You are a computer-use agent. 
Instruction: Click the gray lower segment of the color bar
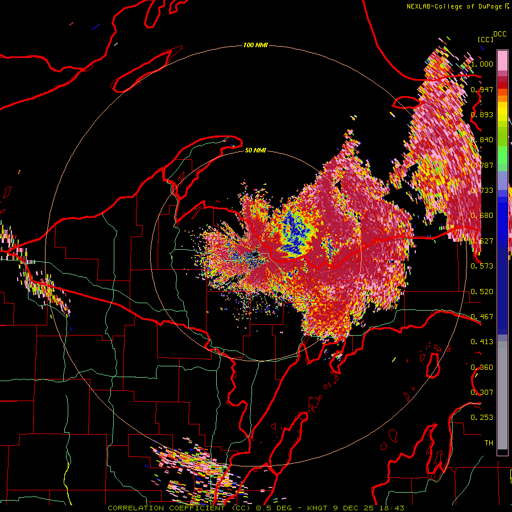[x=502, y=395]
